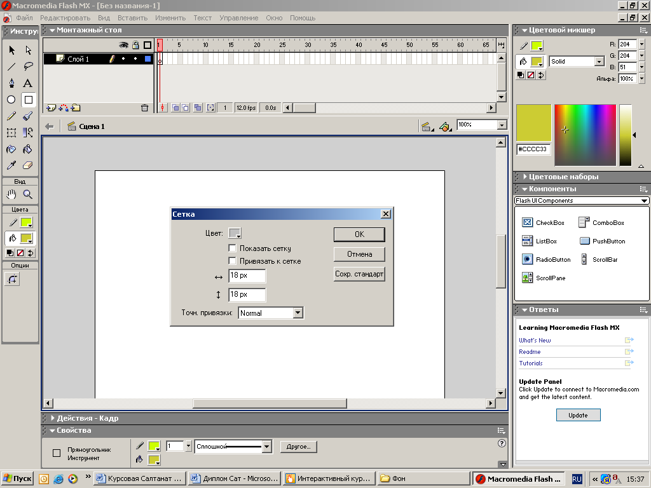Expand the Действия - Кадр panel

[x=53, y=418]
